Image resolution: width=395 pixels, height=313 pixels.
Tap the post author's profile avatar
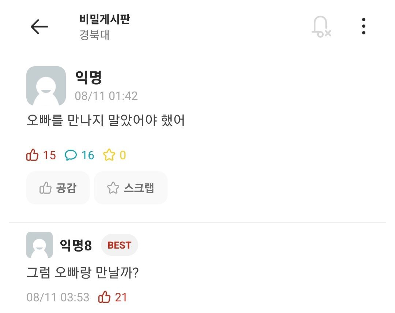coord(46,86)
